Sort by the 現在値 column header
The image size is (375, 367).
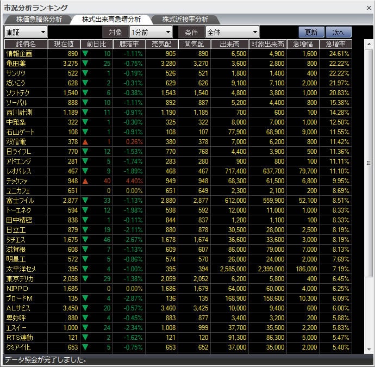click(x=64, y=44)
